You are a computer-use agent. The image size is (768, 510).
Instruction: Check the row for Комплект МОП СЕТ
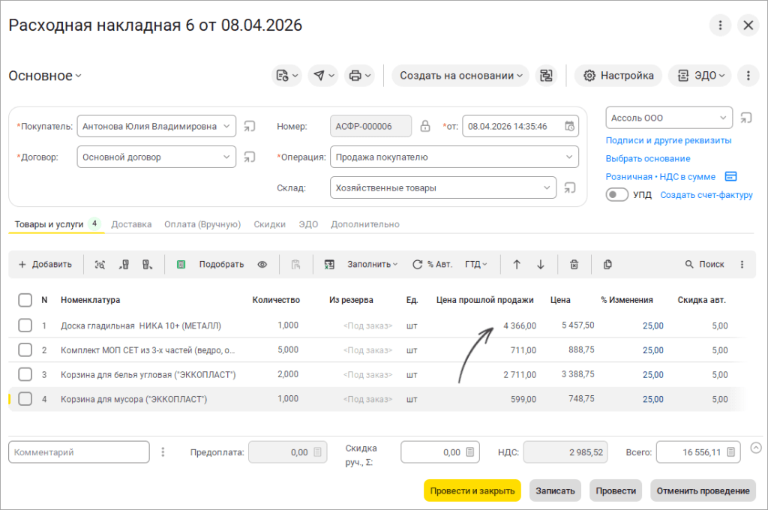25,349
